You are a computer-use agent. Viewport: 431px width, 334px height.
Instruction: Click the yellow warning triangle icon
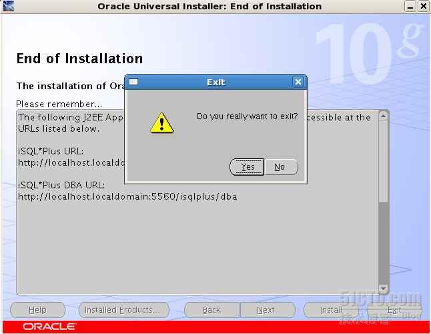(x=161, y=123)
